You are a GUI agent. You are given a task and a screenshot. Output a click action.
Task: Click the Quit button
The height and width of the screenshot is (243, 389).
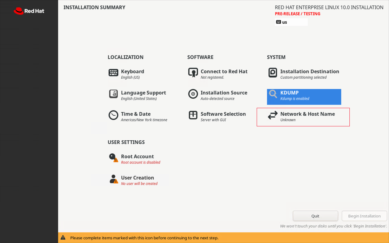[315, 216]
